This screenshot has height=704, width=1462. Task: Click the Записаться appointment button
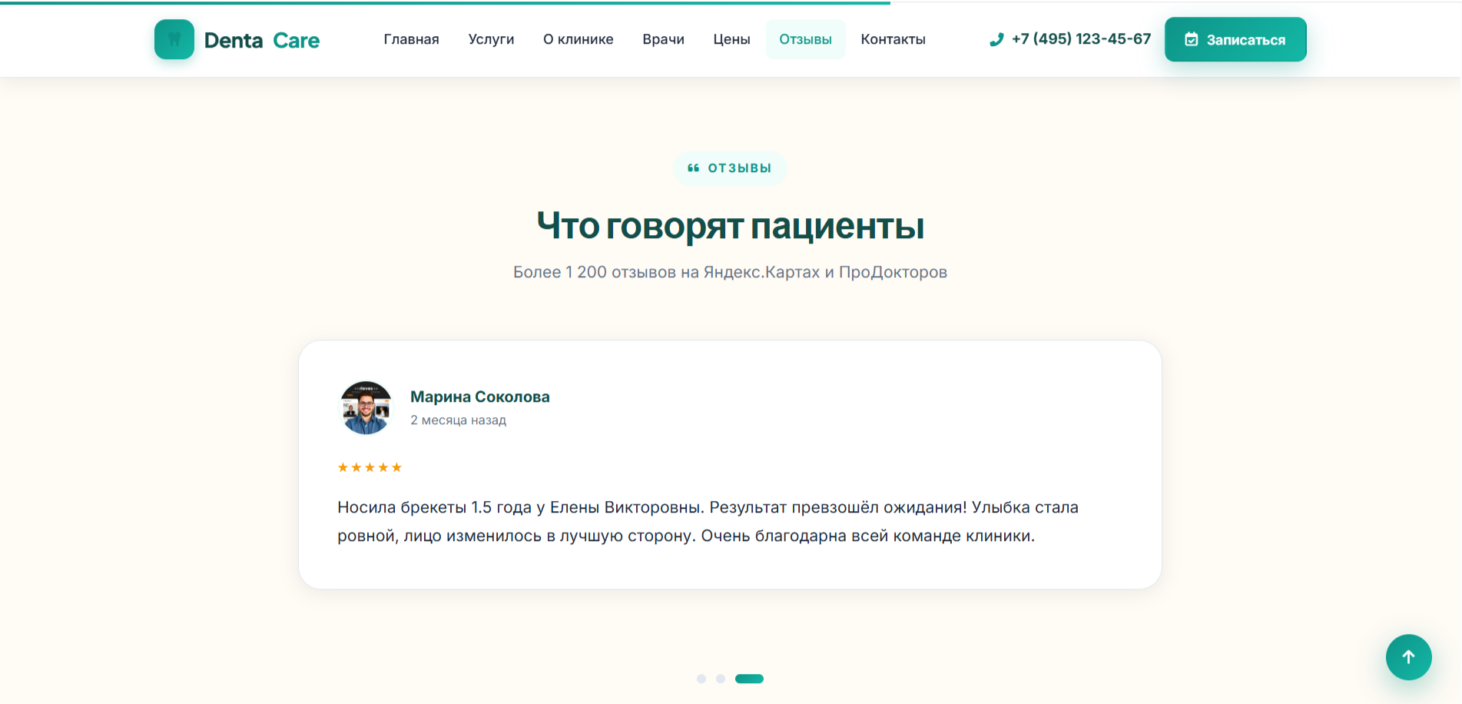(1235, 39)
